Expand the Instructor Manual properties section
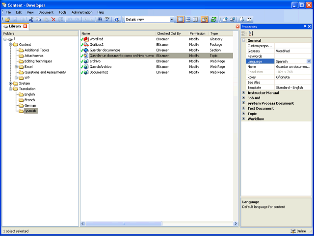The image size is (314, 236). (x=244, y=92)
